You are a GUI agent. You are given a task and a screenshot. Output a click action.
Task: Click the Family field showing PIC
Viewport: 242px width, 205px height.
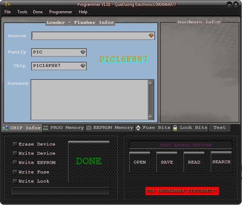coord(59,52)
